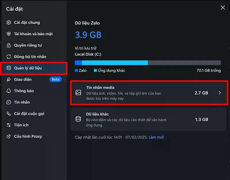Open the Dữ liệu khác storage row
230x180 pixels.
(138, 119)
